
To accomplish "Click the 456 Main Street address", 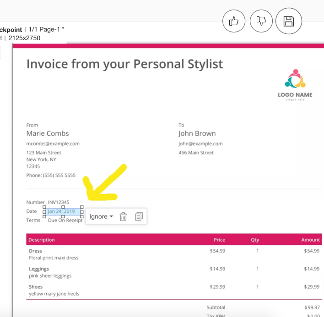I will click(x=196, y=153).
